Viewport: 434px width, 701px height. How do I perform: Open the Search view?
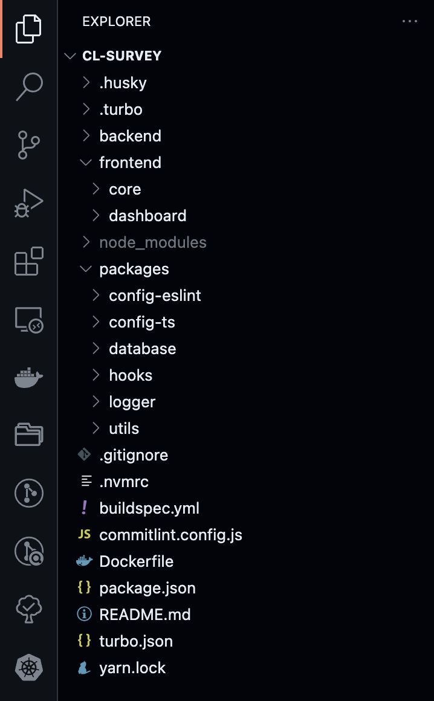(x=28, y=86)
